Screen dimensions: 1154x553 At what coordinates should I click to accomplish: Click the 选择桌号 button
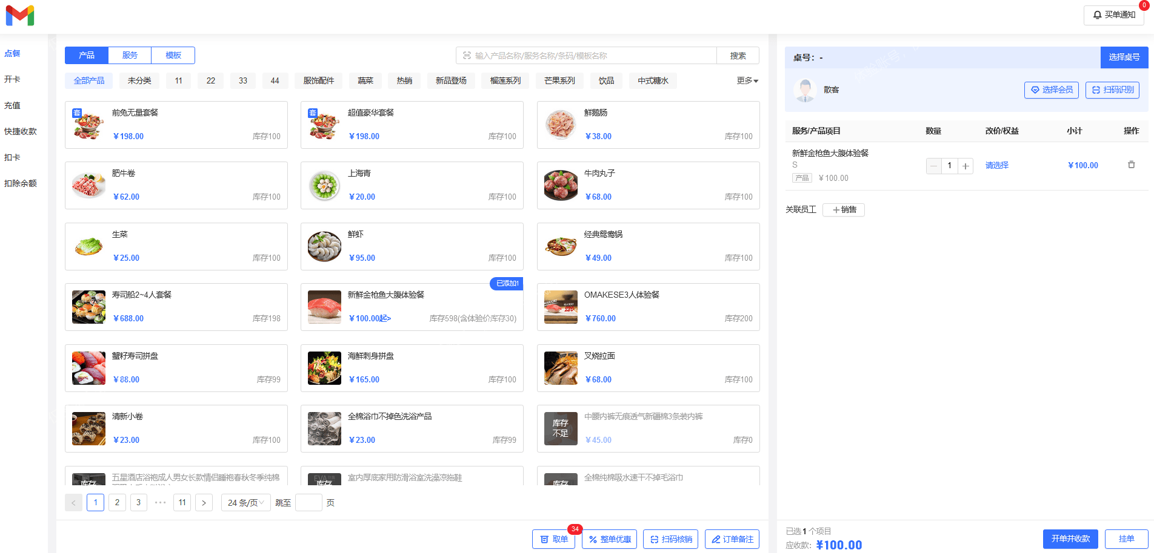point(1124,57)
